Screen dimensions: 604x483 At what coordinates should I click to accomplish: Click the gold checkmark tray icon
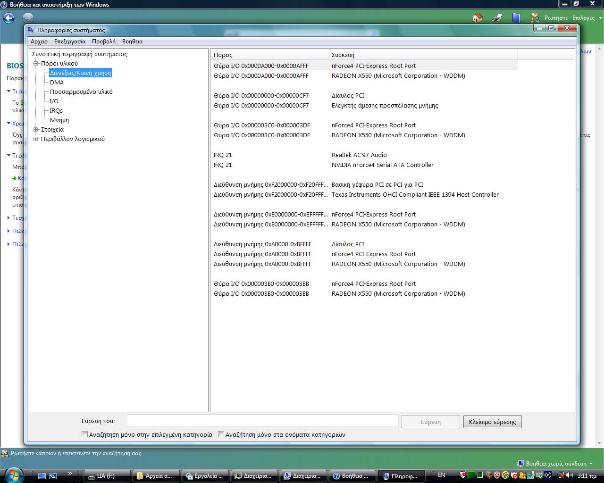[505, 475]
